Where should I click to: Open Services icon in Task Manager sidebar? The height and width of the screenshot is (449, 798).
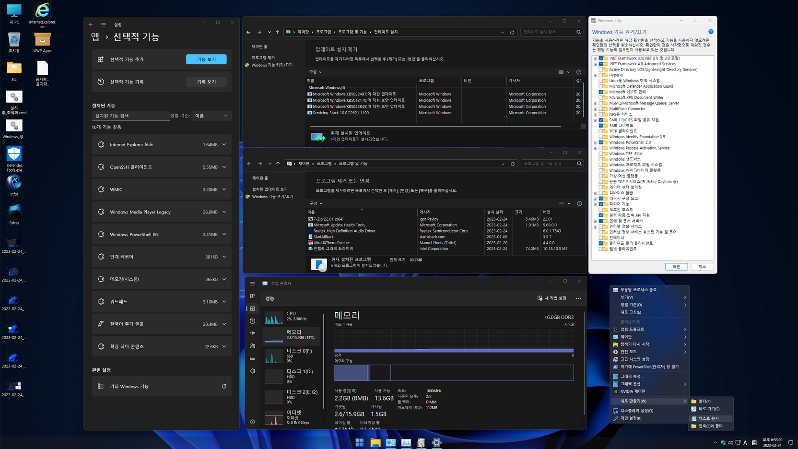(253, 371)
